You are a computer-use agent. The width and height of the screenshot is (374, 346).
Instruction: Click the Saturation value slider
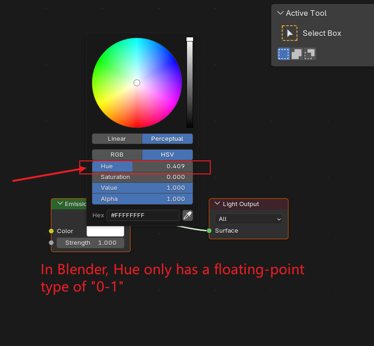(142, 177)
